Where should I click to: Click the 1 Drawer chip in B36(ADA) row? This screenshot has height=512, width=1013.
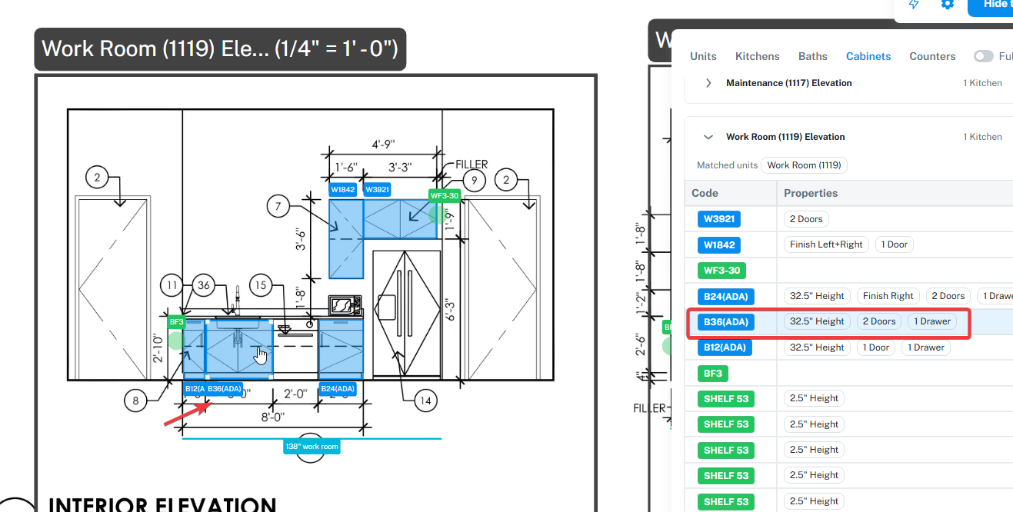click(932, 321)
